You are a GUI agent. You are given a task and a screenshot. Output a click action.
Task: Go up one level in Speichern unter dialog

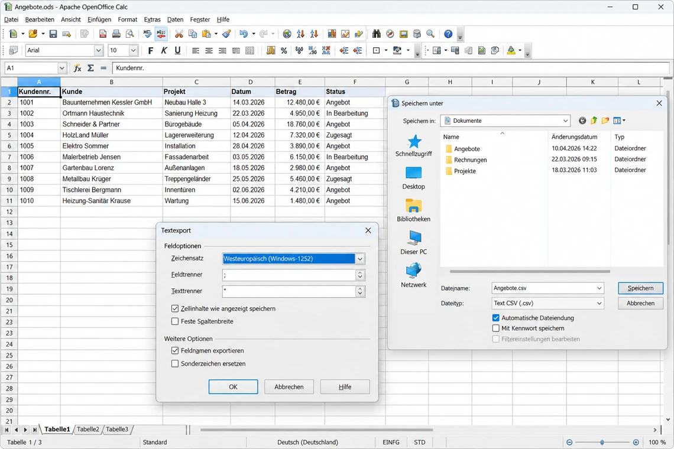[x=594, y=121]
